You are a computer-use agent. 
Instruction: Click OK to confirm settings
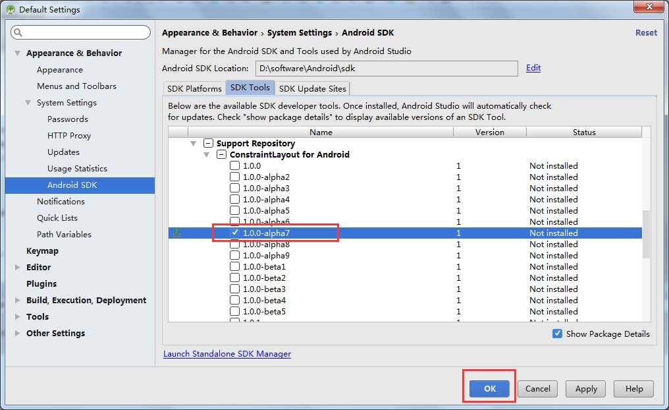tap(489, 389)
